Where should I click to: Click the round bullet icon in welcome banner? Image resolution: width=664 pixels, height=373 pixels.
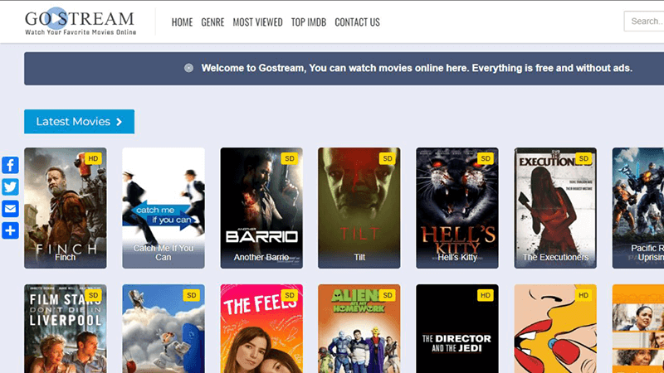[x=189, y=68]
